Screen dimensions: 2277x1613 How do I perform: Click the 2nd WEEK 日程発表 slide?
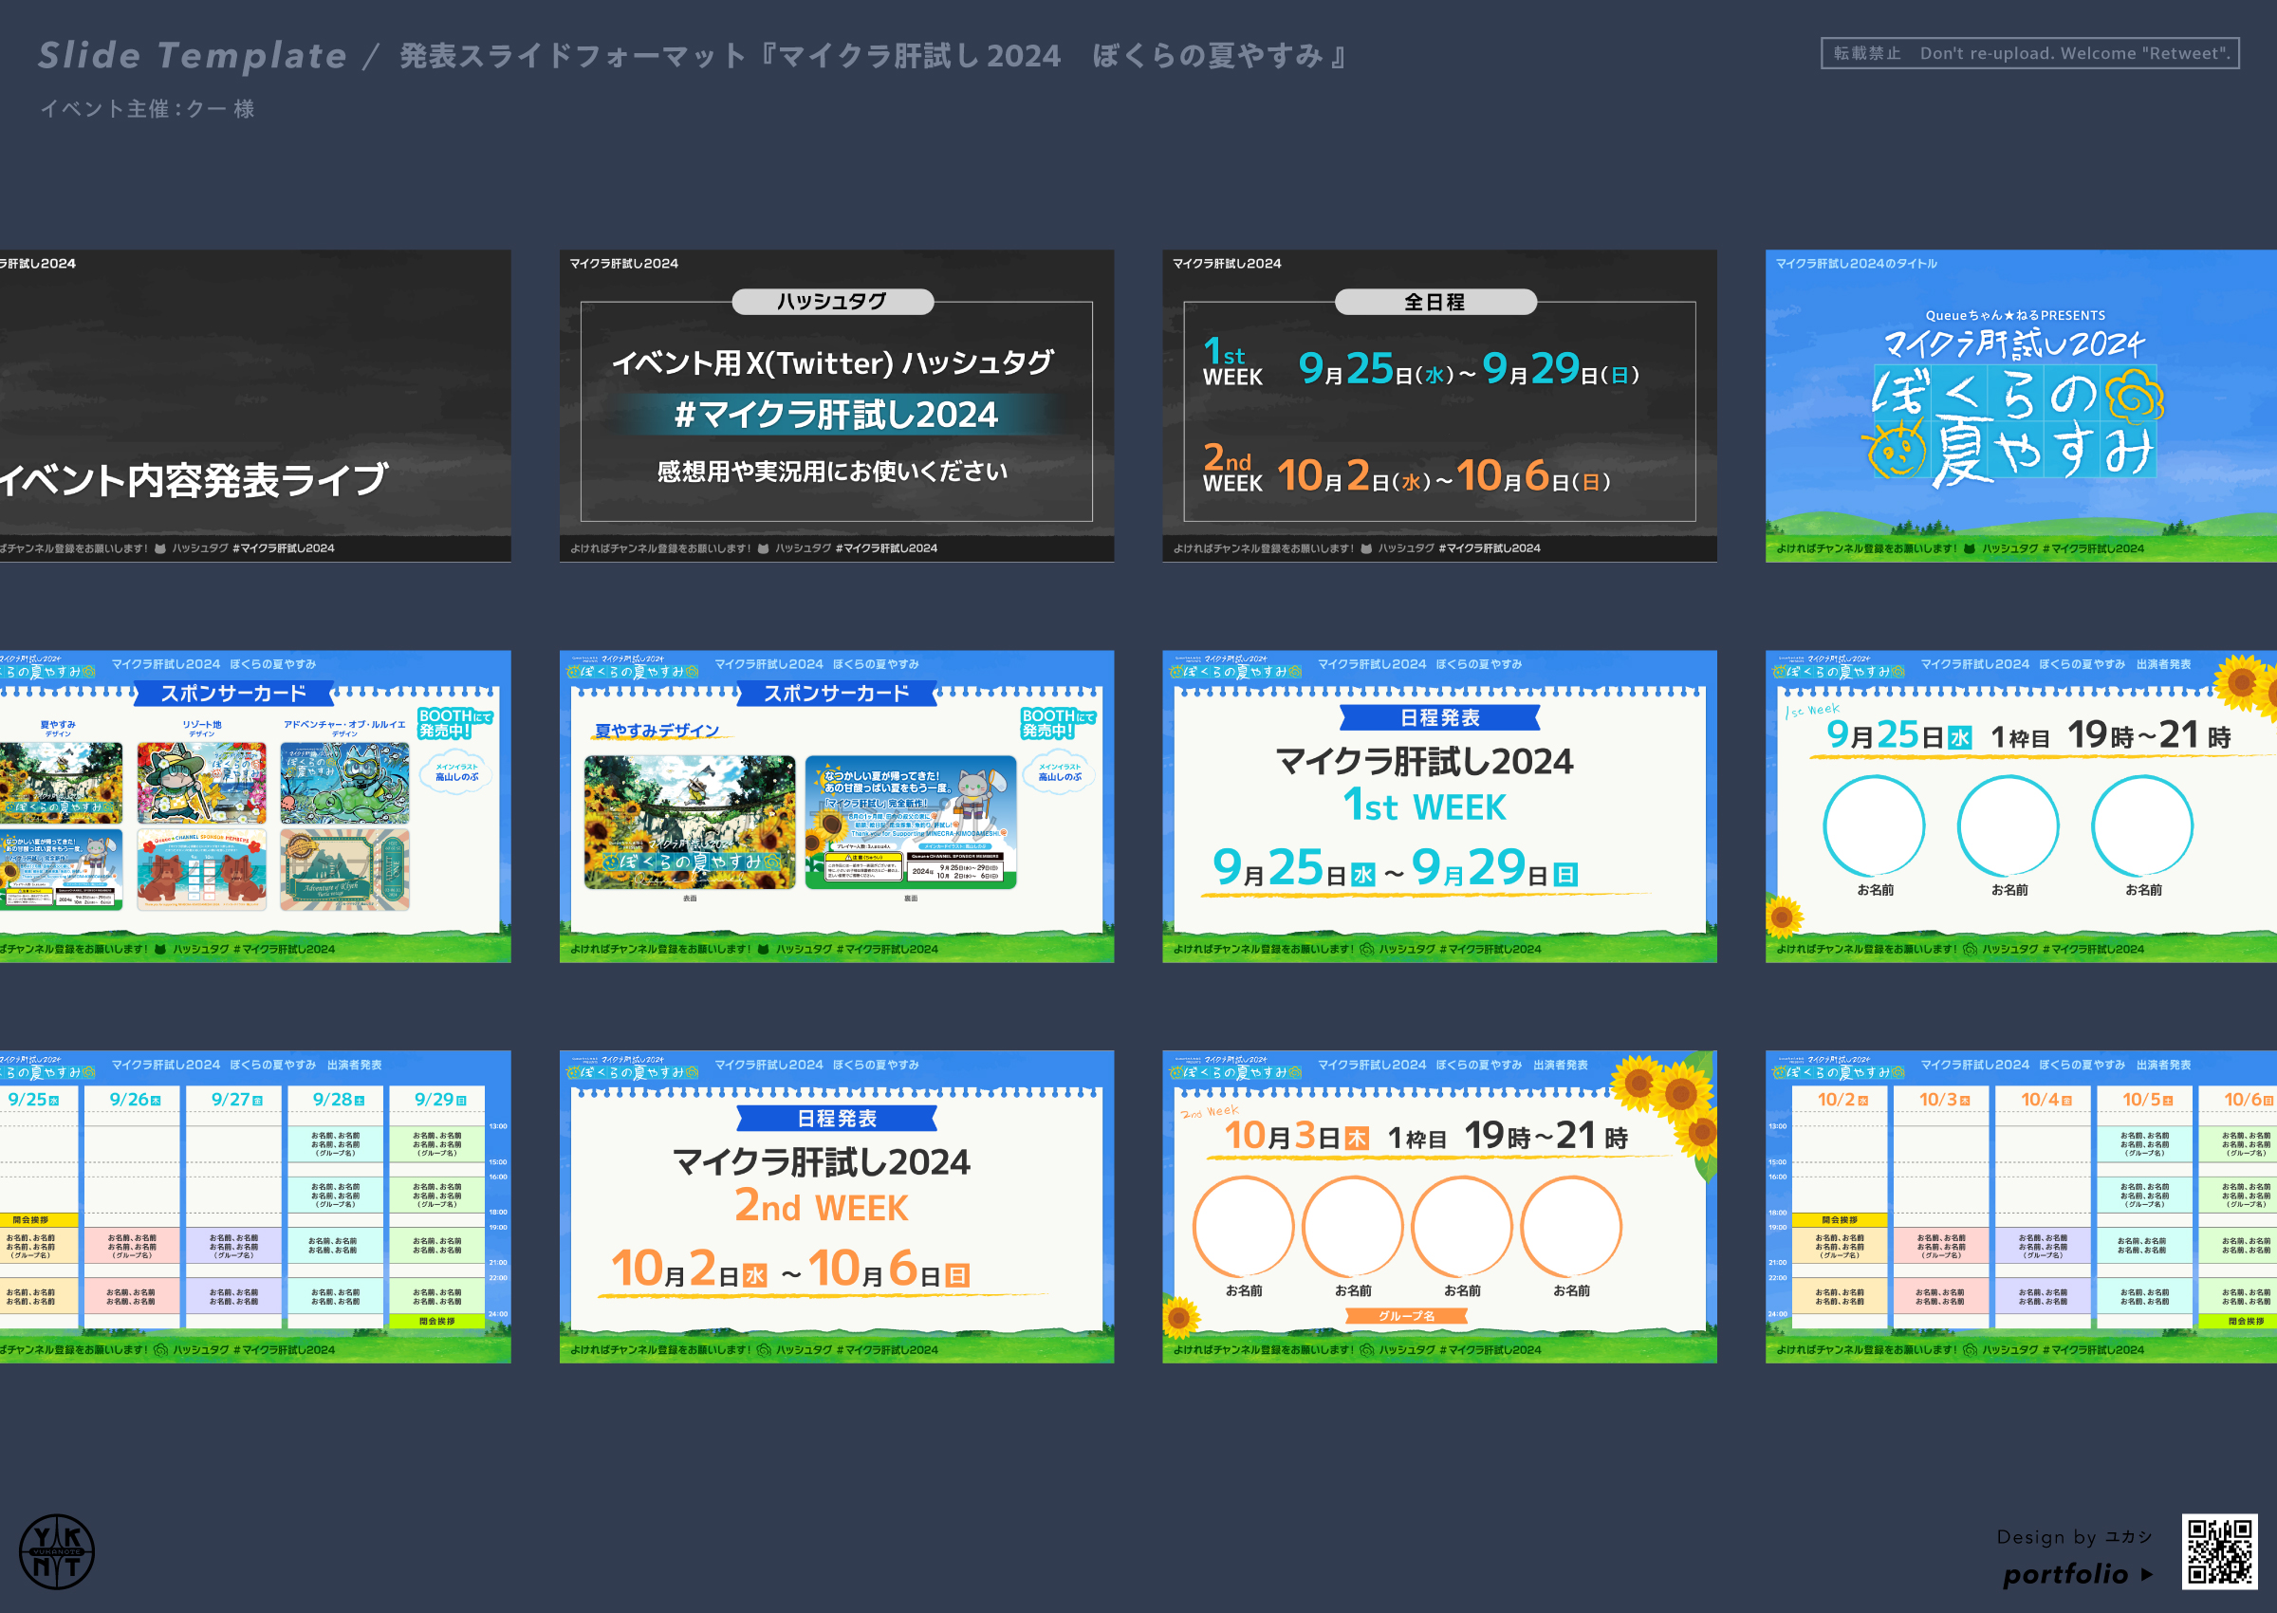pyautogui.click(x=836, y=1206)
